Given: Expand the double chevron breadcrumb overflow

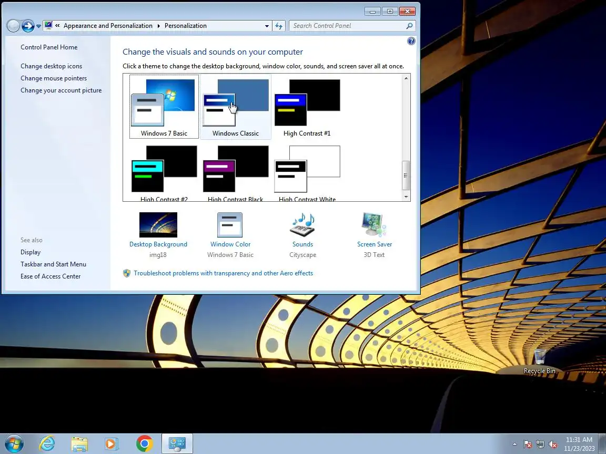Looking at the screenshot, I should [x=57, y=25].
